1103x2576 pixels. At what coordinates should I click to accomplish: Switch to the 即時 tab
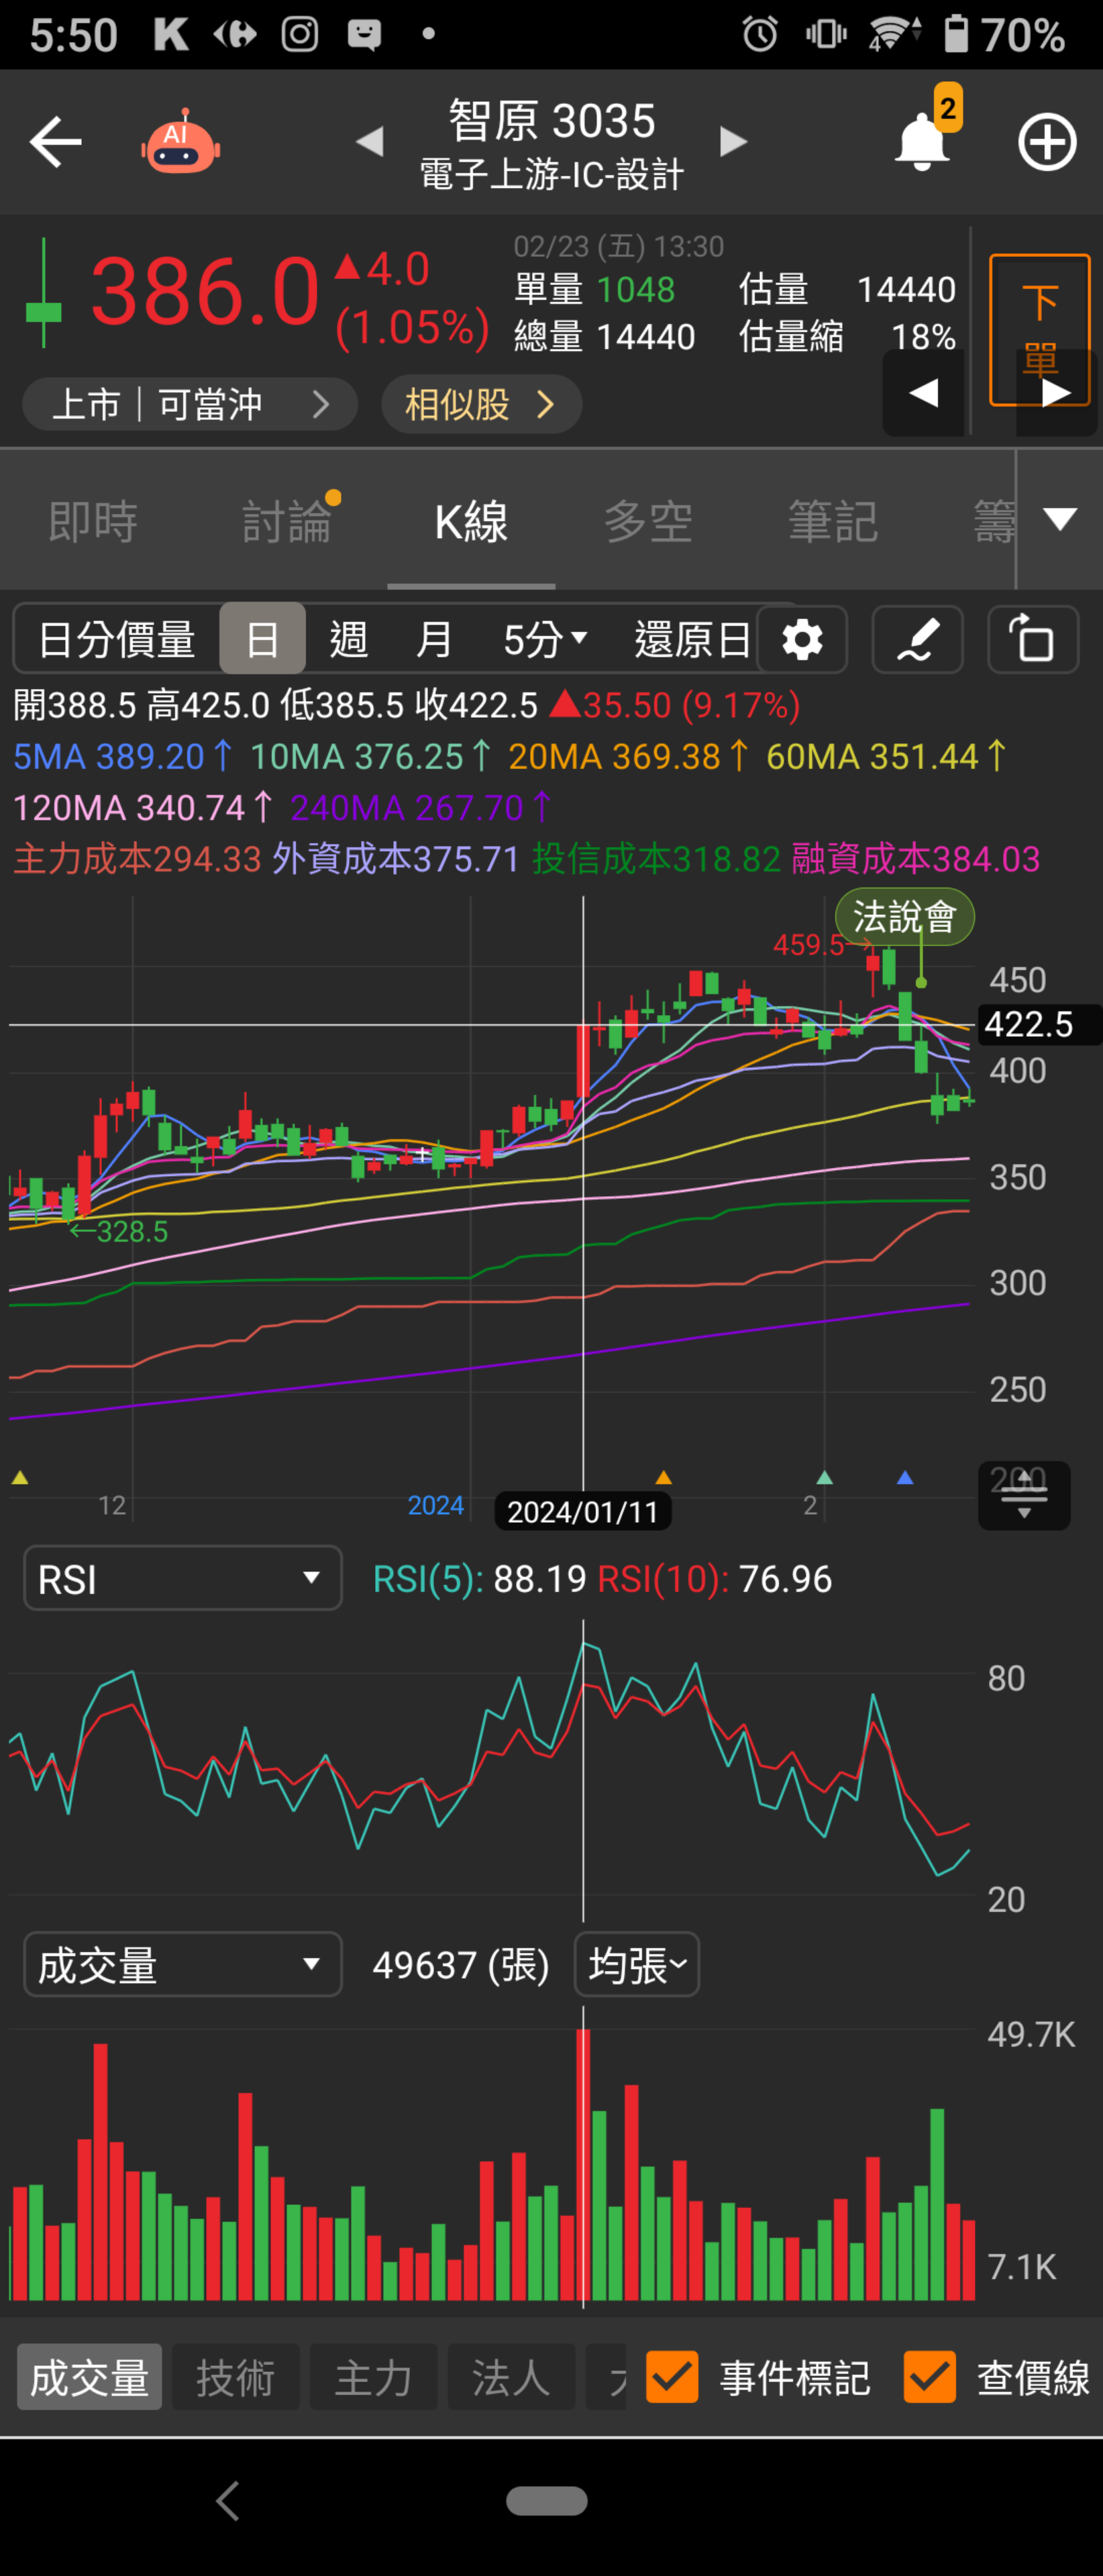coord(93,522)
